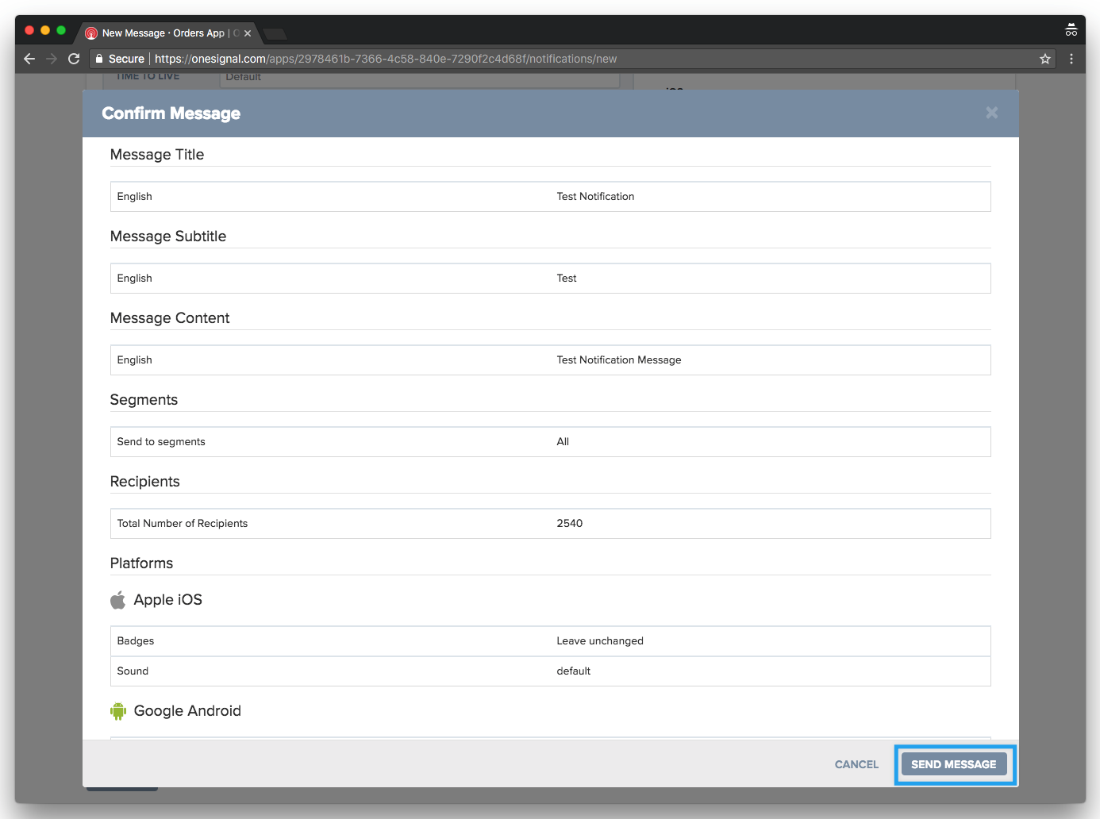The width and height of the screenshot is (1100, 819).
Task: Click the 'Google Android' platform label
Action: click(187, 711)
